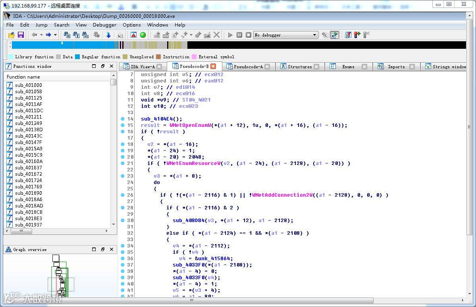Switch to the Imports tab
The width and height of the screenshot is (476, 307).
[x=396, y=67]
